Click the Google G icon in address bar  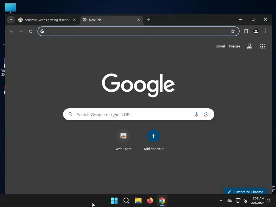click(42, 31)
